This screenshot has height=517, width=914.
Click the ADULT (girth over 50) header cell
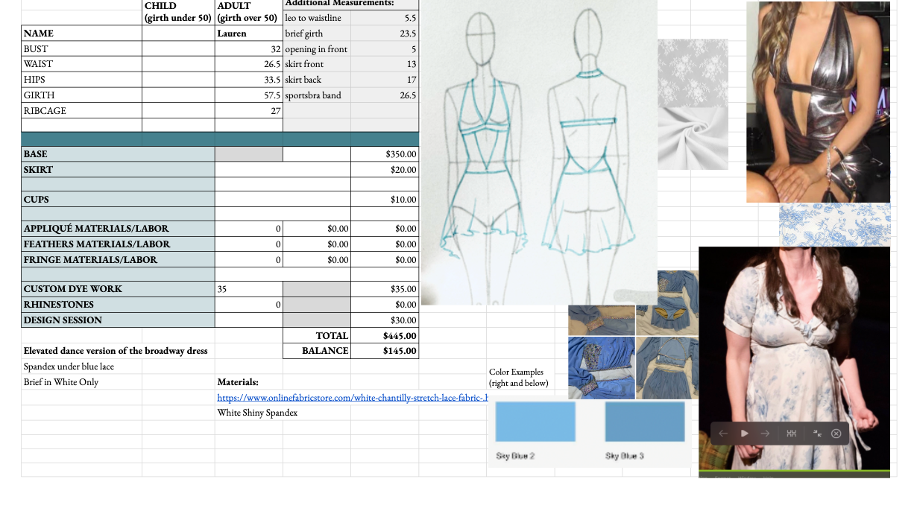pos(249,12)
